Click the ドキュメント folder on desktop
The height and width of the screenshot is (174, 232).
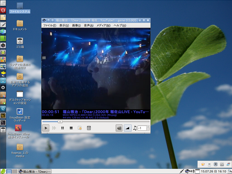point(20,25)
